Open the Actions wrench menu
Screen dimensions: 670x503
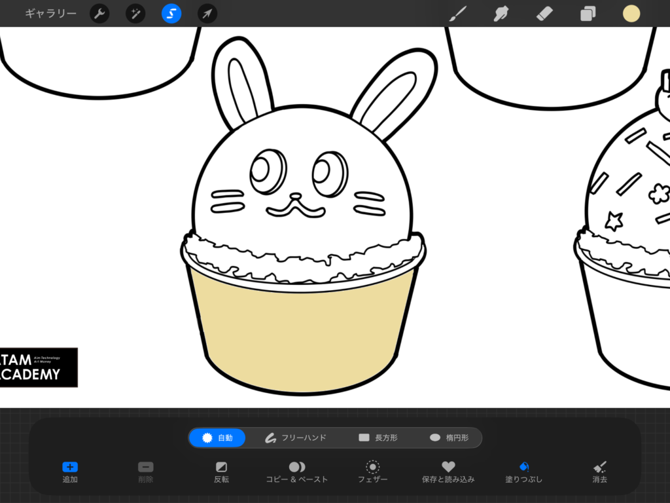99,13
